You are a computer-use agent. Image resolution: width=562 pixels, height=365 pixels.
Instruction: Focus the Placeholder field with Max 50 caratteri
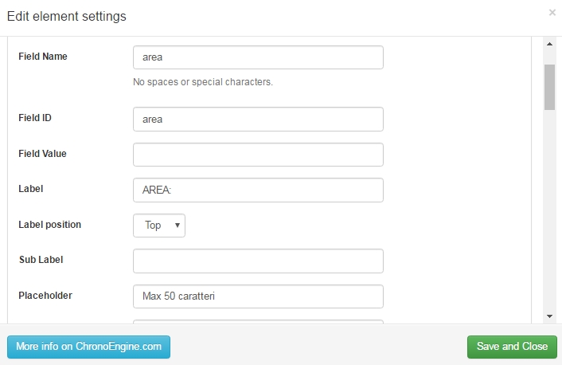point(258,296)
